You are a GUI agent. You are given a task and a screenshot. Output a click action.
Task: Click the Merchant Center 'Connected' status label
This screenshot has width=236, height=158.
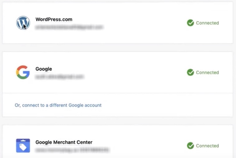click(207, 146)
